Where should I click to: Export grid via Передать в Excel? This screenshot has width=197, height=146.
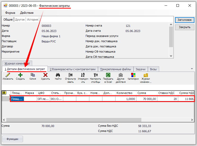pyautogui.click(x=108, y=75)
